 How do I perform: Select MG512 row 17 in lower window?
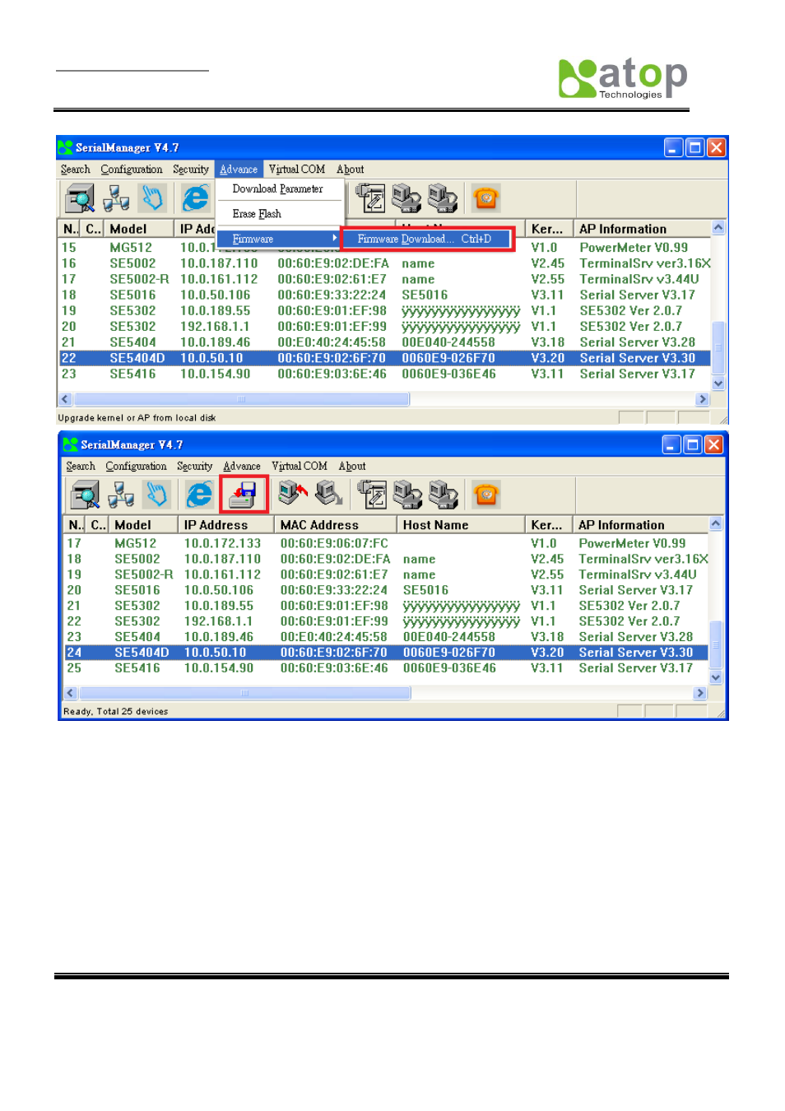pyautogui.click(x=387, y=543)
